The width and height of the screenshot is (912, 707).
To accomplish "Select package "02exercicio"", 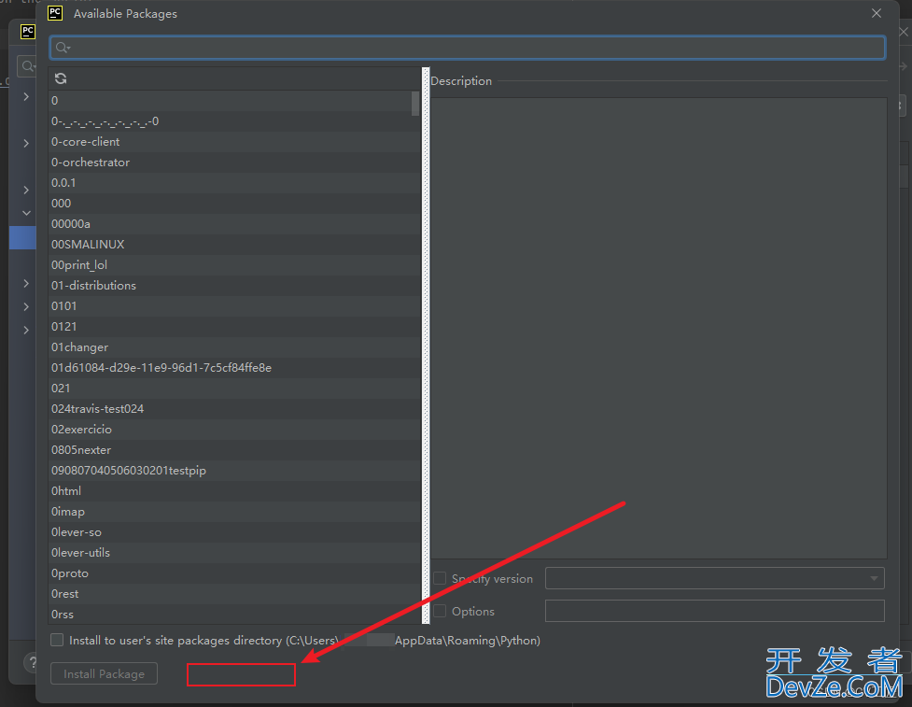I will click(233, 430).
